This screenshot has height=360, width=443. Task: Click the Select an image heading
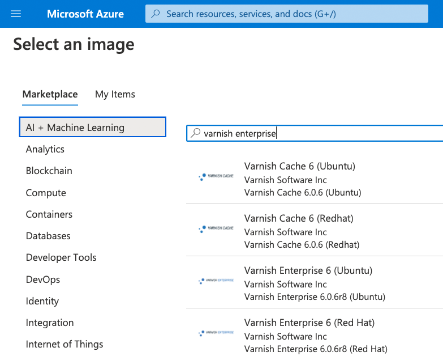coord(74,44)
